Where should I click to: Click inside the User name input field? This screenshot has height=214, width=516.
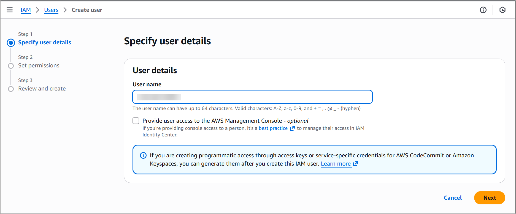point(252,97)
